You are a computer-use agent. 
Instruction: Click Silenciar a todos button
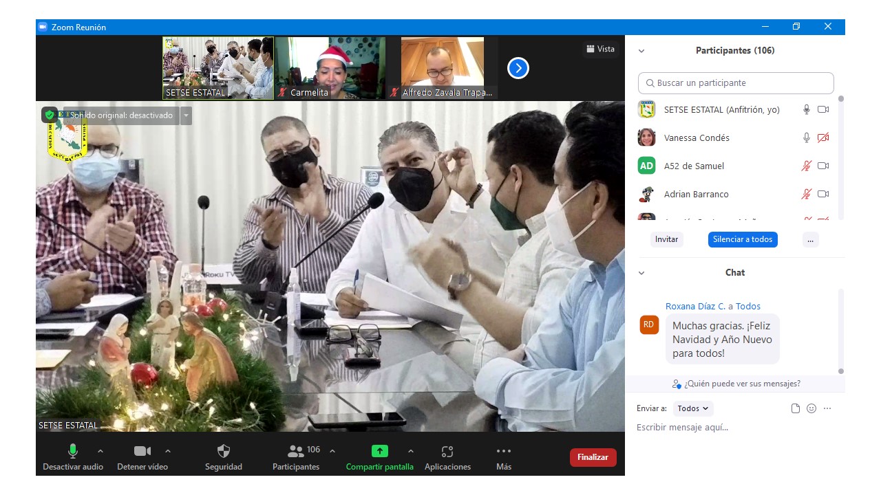tap(743, 239)
